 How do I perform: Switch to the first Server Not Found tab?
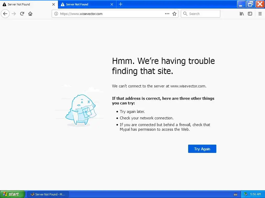[x=29, y=4]
